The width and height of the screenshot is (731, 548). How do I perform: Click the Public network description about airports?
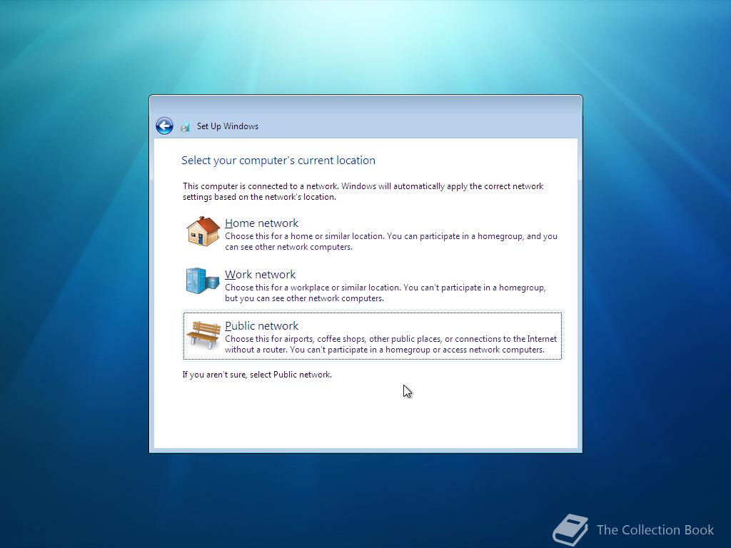390,344
